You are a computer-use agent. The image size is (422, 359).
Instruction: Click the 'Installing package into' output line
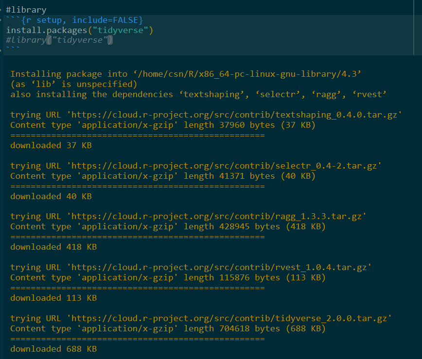(186, 74)
